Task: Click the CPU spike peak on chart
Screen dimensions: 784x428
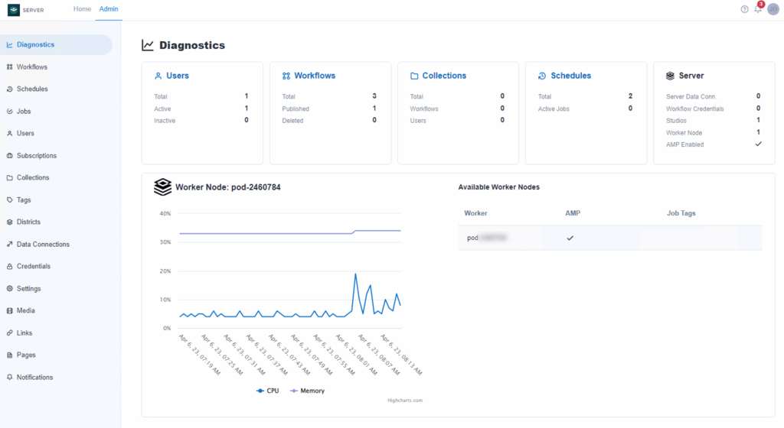Action: click(x=355, y=274)
